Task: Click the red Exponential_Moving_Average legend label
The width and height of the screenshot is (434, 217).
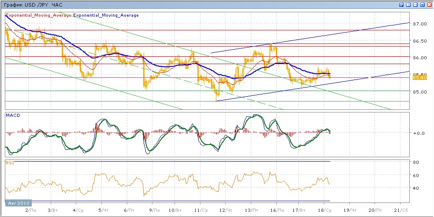Action: tap(38, 15)
